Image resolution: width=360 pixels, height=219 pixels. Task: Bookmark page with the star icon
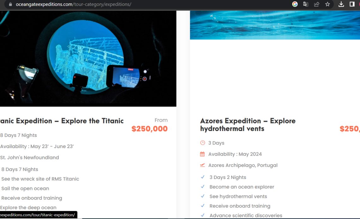[x=327, y=4]
